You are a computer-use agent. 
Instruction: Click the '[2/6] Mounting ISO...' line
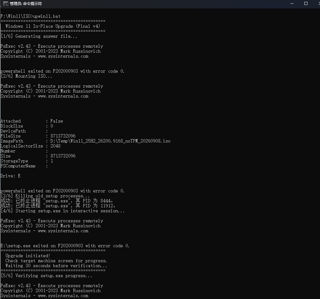tap(26, 76)
